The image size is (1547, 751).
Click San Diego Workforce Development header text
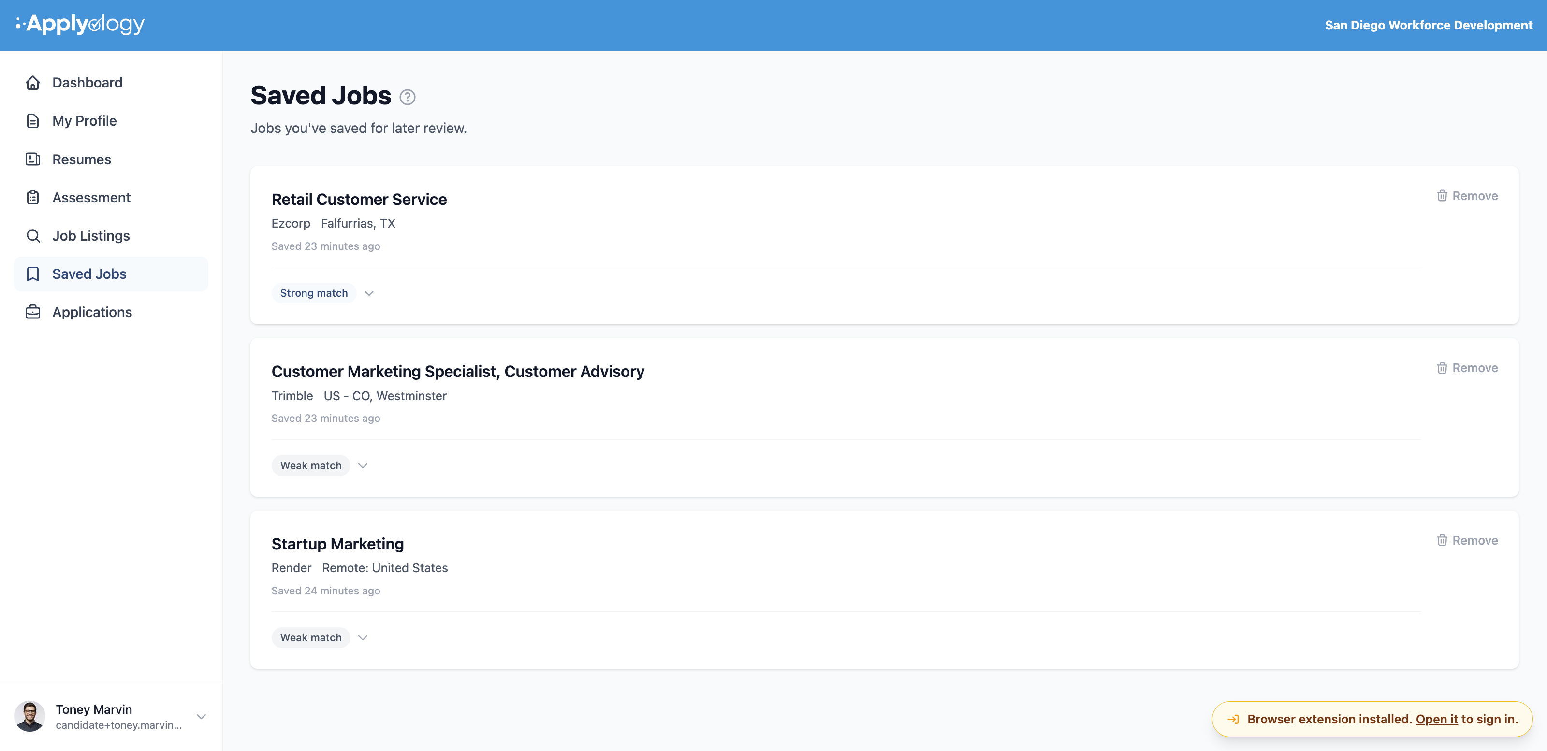(1429, 25)
